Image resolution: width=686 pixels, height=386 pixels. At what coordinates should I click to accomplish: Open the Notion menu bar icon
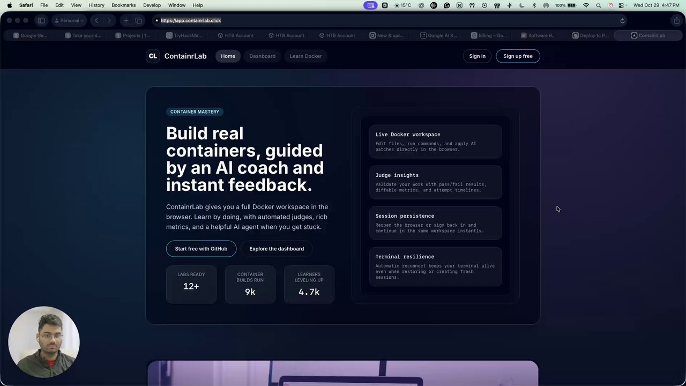(459, 5)
